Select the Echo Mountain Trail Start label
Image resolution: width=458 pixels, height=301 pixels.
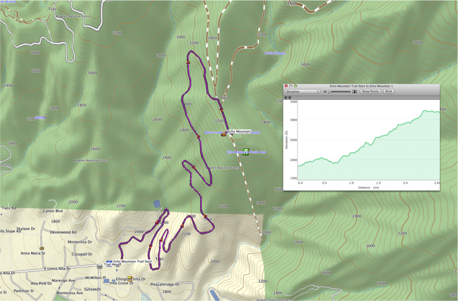(x=133, y=261)
